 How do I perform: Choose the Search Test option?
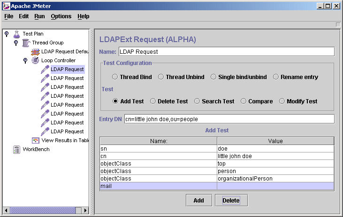pos(197,101)
